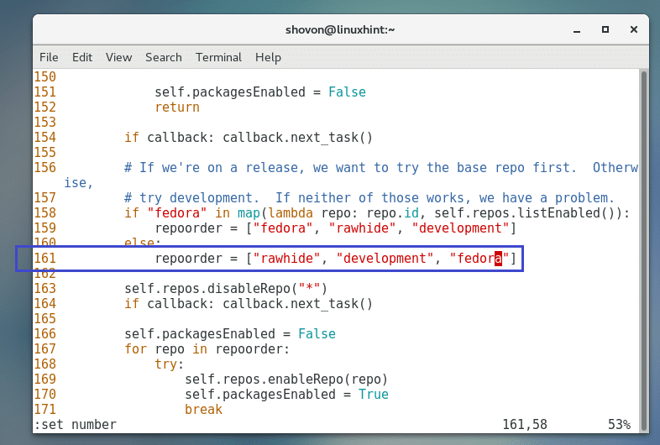Click 'repoorder' on line 161
Image resolution: width=660 pixels, height=445 pixels.
pyautogui.click(x=189, y=258)
